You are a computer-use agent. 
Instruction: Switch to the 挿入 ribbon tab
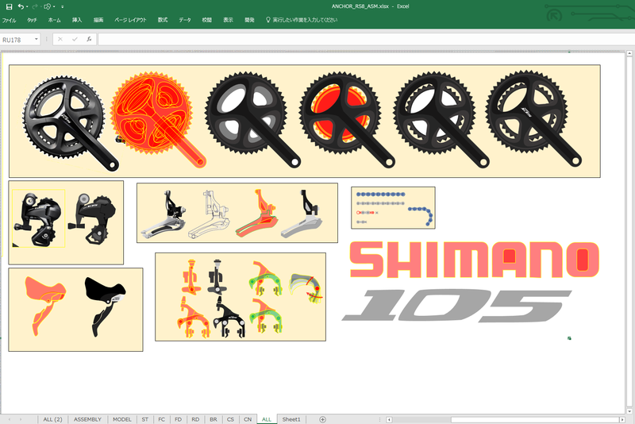[x=76, y=20]
